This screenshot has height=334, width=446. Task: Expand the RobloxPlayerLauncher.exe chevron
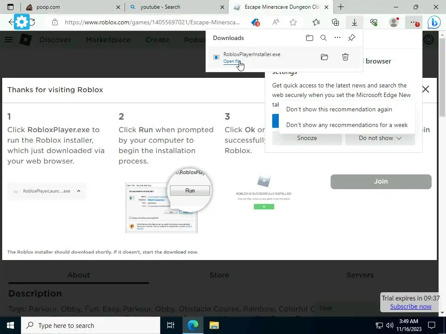point(78,191)
